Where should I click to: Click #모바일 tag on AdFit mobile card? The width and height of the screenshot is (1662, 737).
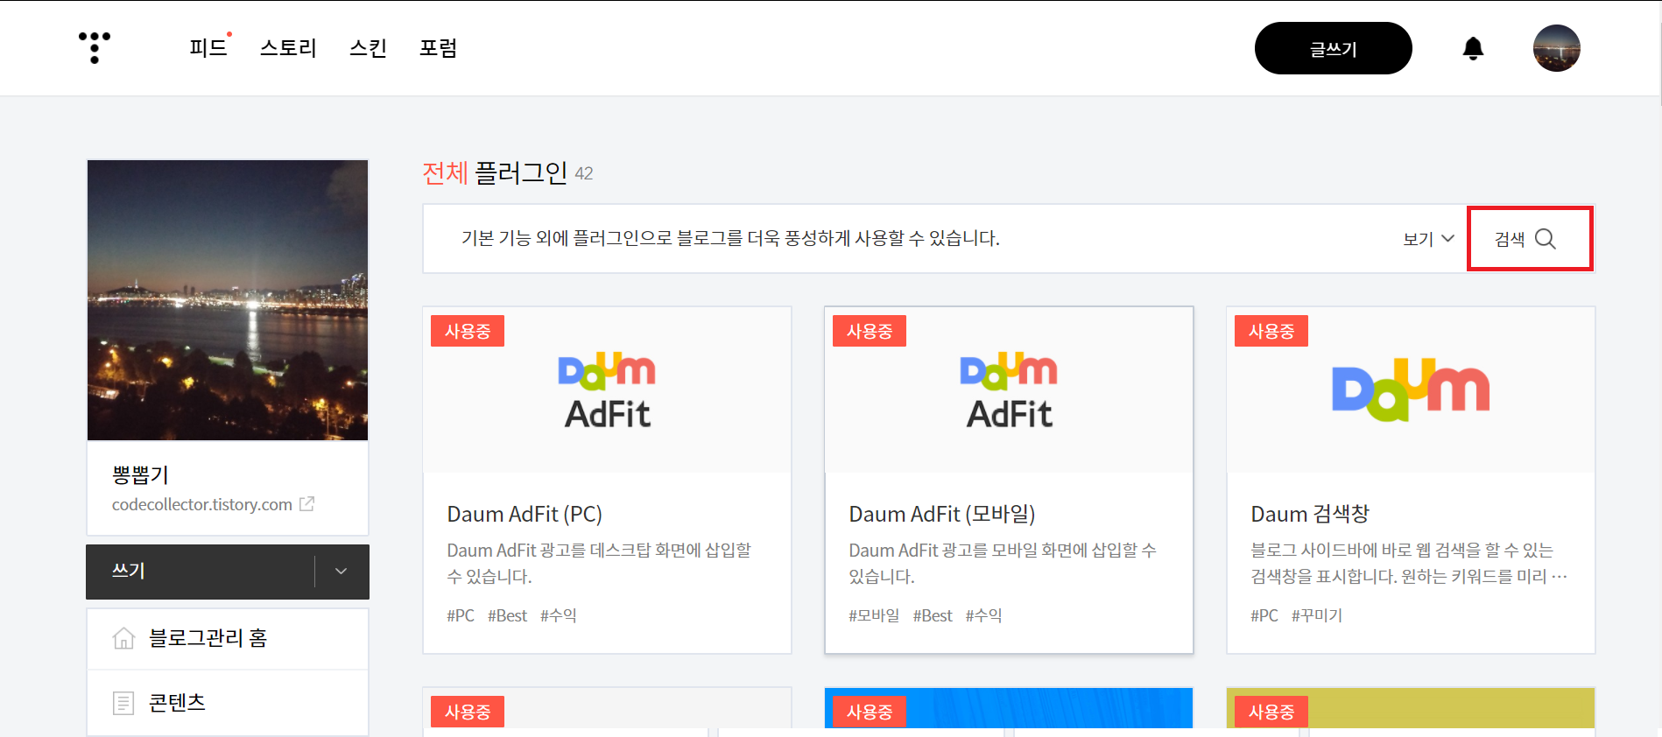(x=874, y=615)
